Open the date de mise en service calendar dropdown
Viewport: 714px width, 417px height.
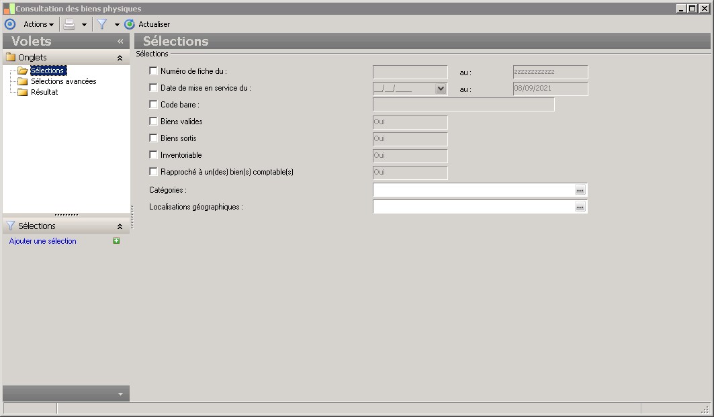[441, 89]
